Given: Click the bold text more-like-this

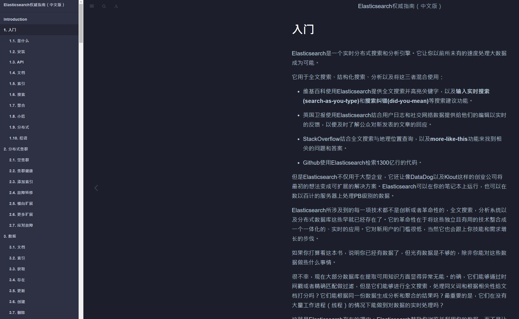Looking at the screenshot, I should point(449,139).
